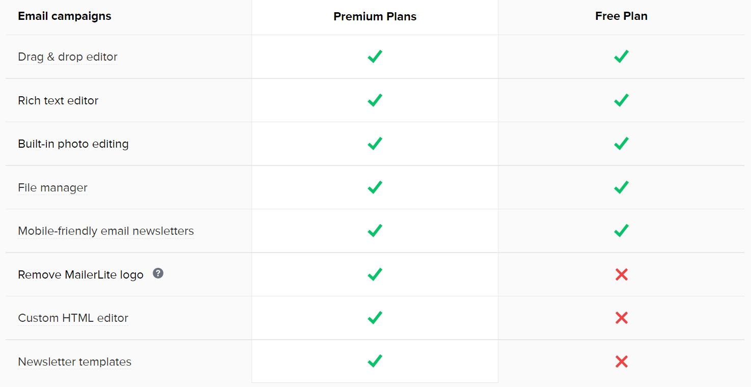Open the Drag & drop editor link
The height and width of the screenshot is (387, 751).
[67, 57]
